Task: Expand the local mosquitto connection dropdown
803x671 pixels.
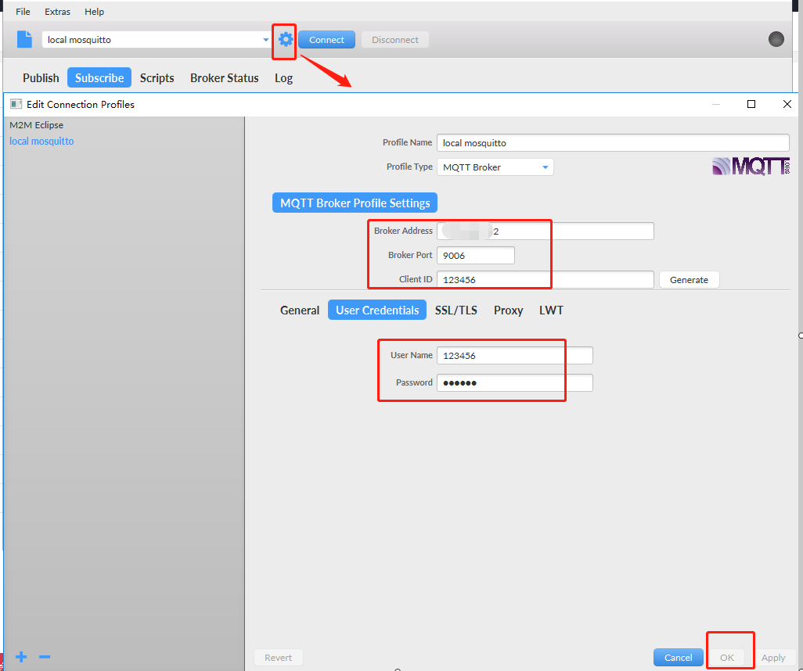Action: click(x=265, y=40)
